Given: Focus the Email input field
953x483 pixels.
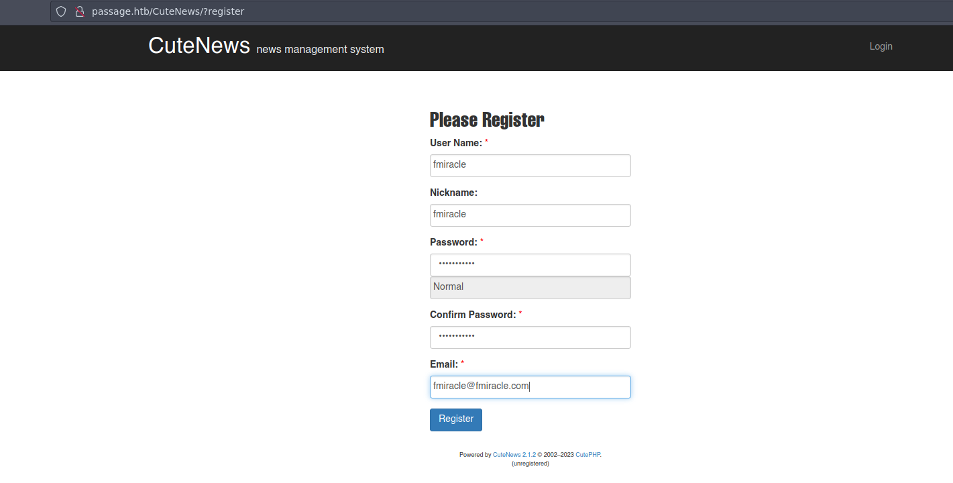Looking at the screenshot, I should point(530,387).
